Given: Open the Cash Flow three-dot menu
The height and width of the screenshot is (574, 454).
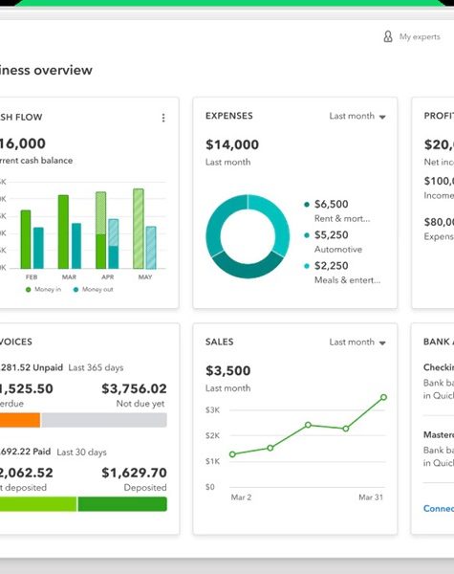Looking at the screenshot, I should pyautogui.click(x=163, y=118).
